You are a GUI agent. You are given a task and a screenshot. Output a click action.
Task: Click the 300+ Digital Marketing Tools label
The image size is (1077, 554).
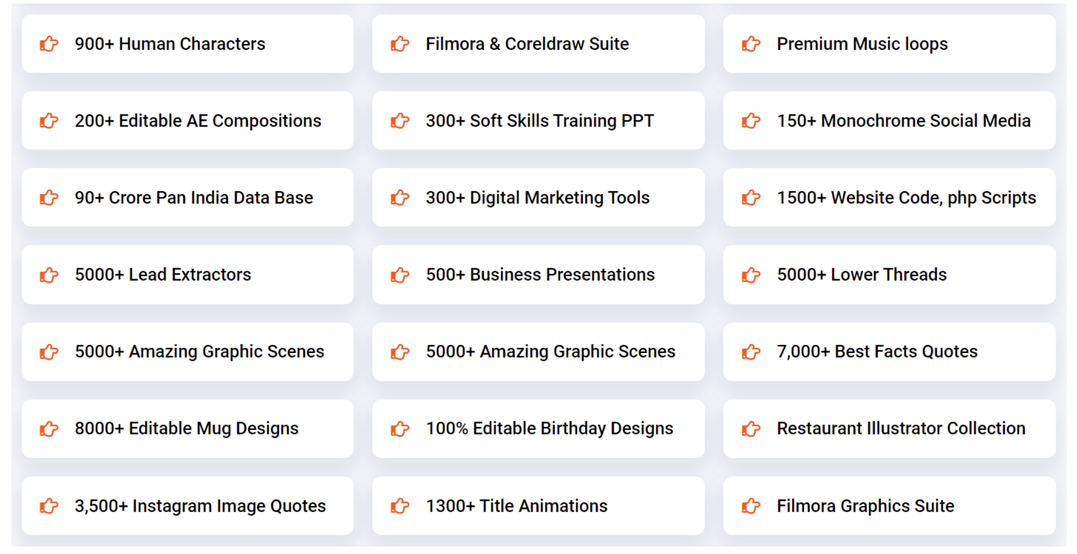click(x=538, y=198)
